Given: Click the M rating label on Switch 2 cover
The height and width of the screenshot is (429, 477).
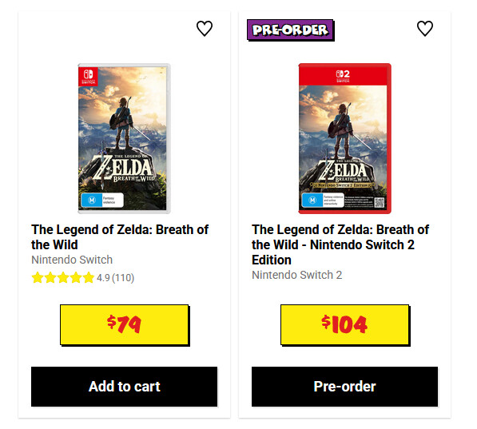Looking at the screenshot, I should tap(323, 200).
